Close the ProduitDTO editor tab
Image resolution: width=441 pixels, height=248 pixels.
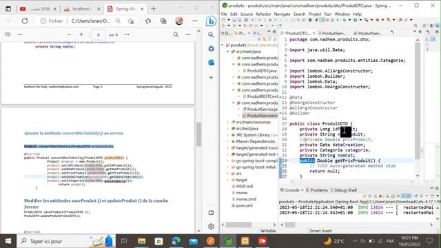pos(314,33)
